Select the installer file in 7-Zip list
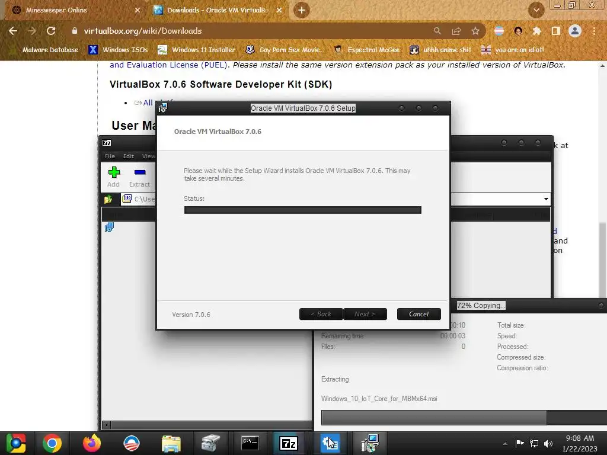 [109, 227]
